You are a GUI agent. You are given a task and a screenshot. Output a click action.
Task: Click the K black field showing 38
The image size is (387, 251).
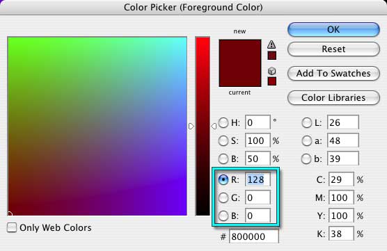[x=341, y=234]
